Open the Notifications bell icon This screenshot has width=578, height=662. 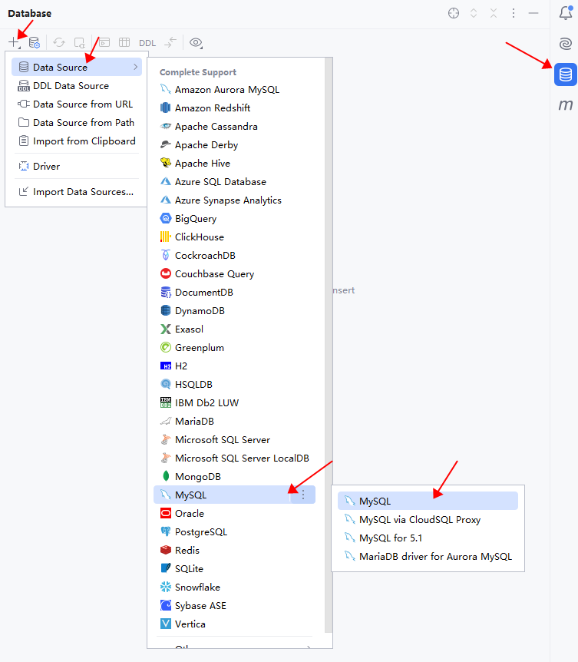566,13
